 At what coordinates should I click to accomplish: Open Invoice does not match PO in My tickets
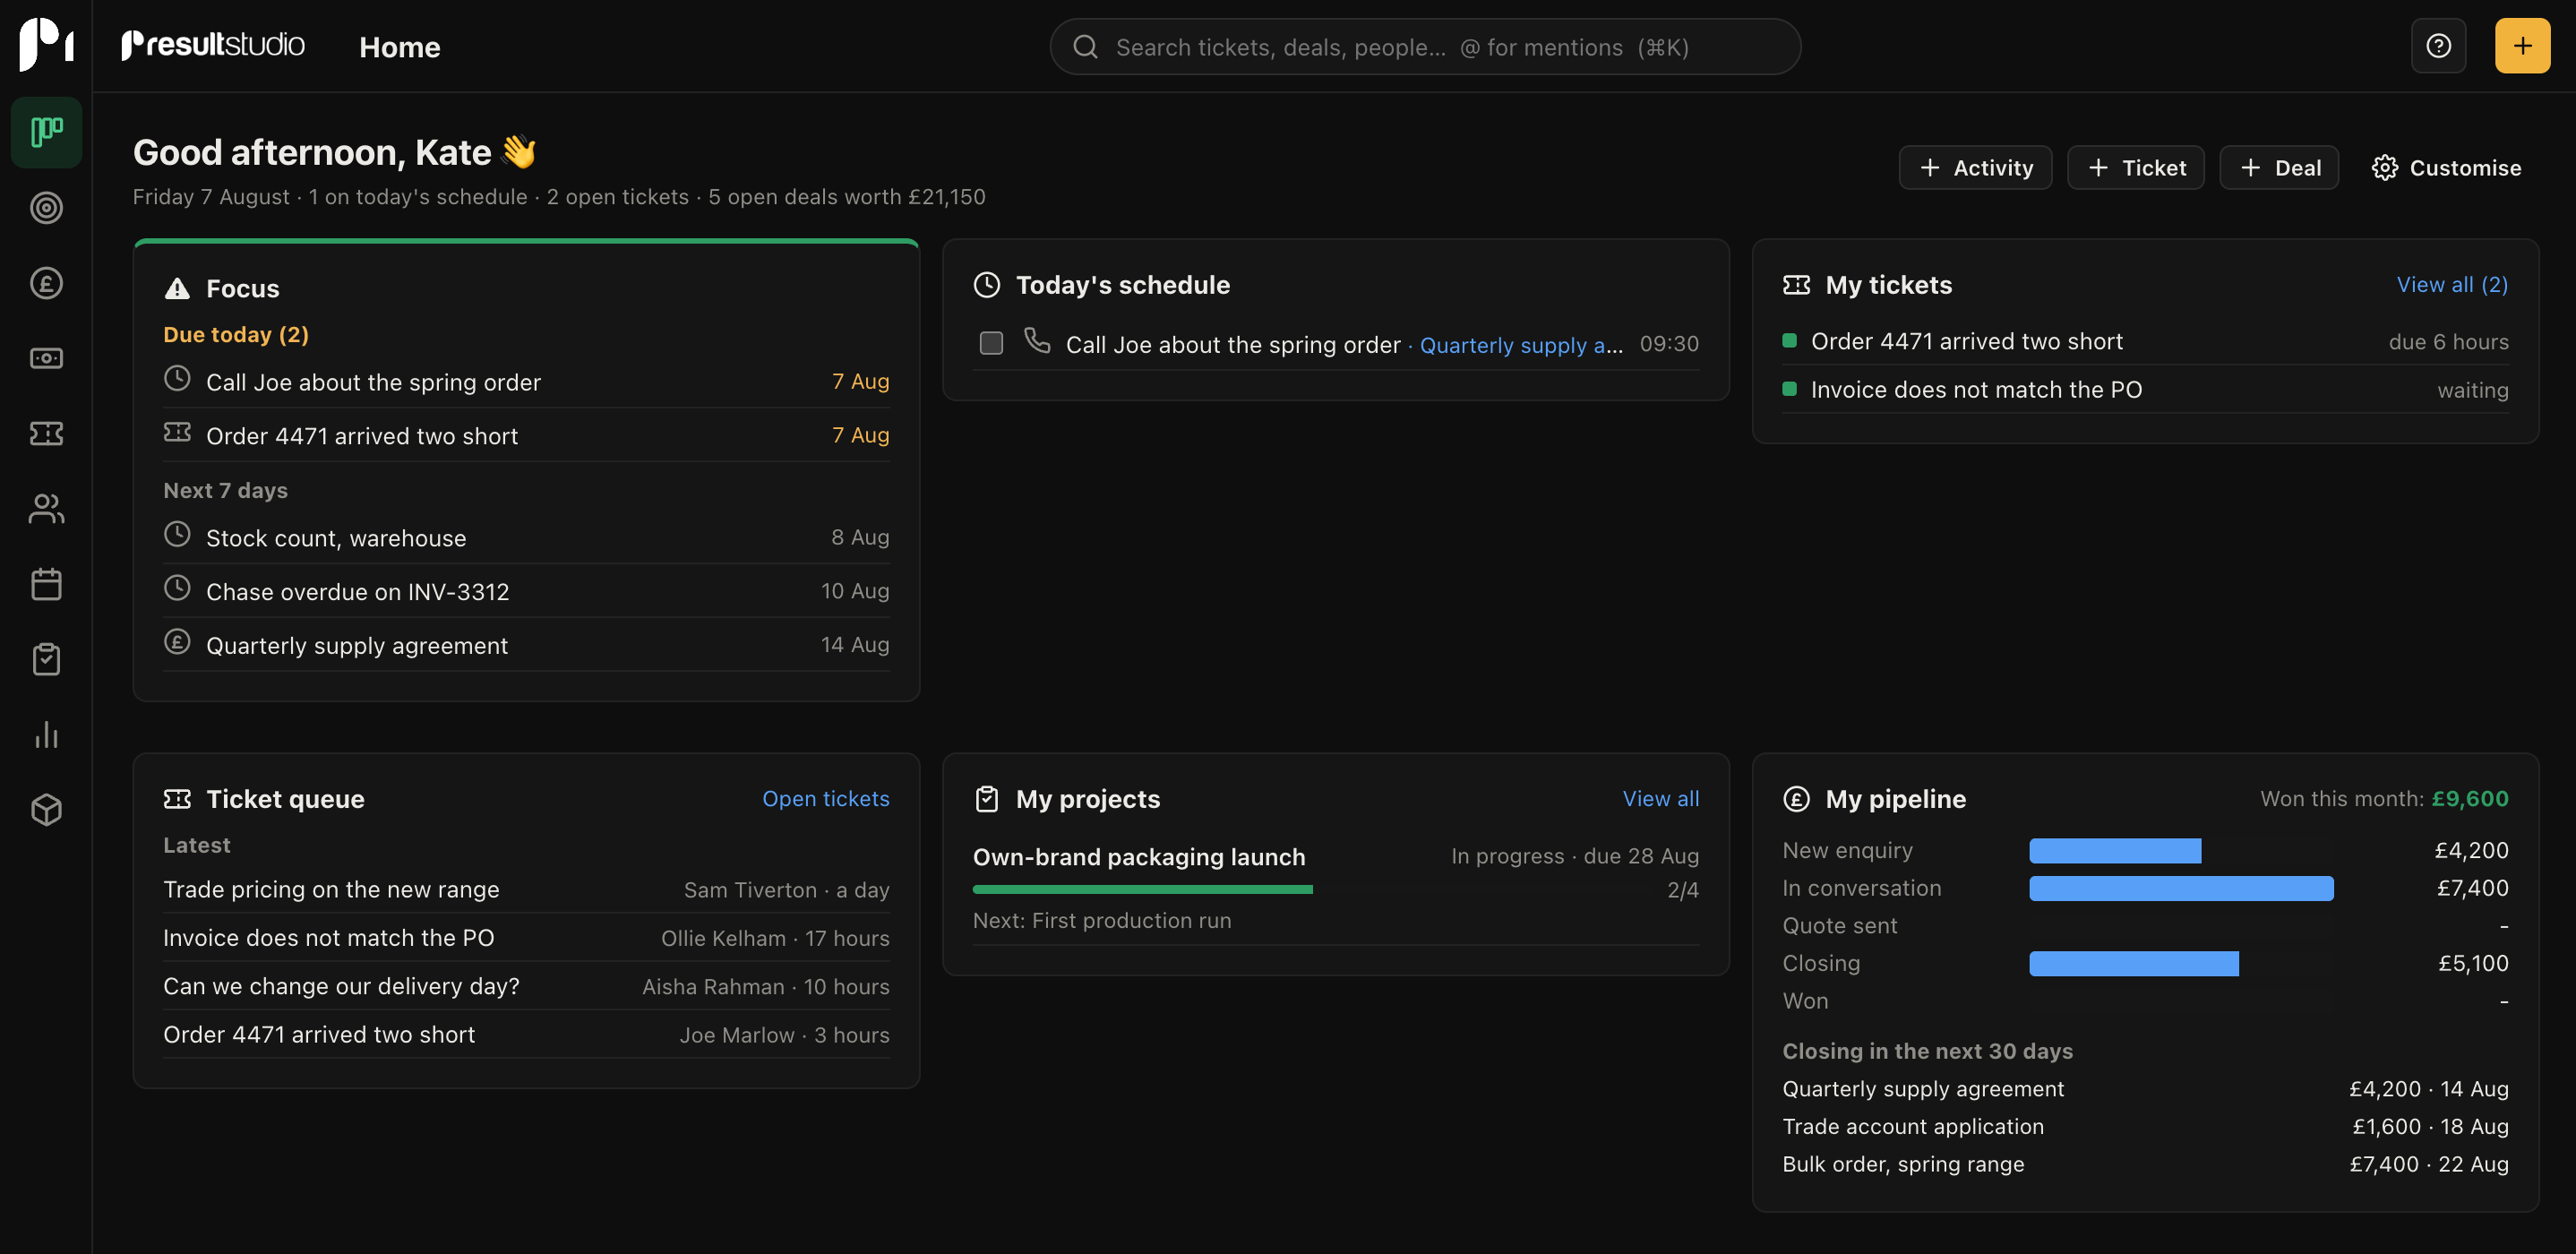pos(2145,389)
